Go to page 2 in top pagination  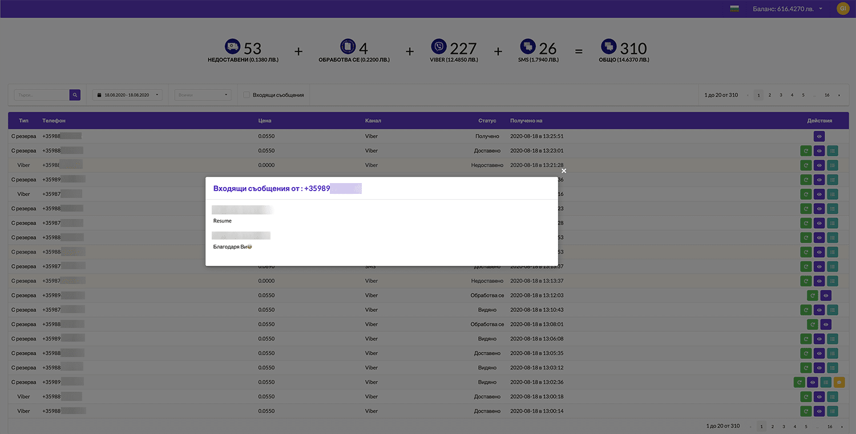click(x=769, y=95)
